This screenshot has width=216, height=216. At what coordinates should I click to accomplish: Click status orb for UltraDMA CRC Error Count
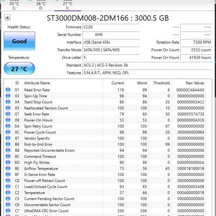tap(8, 211)
